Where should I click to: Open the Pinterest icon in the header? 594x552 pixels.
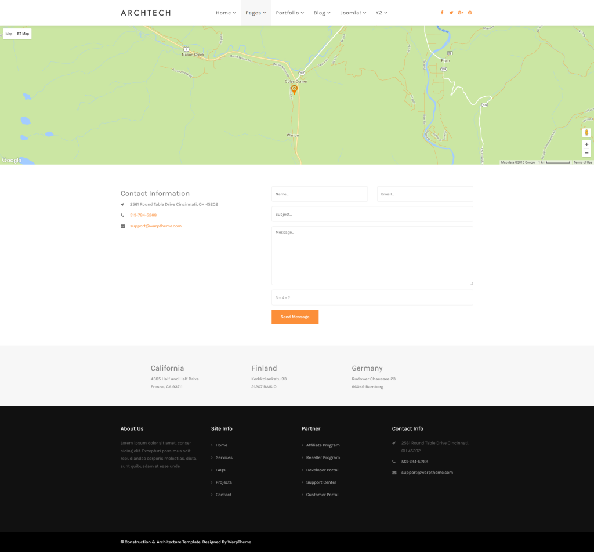470,12
